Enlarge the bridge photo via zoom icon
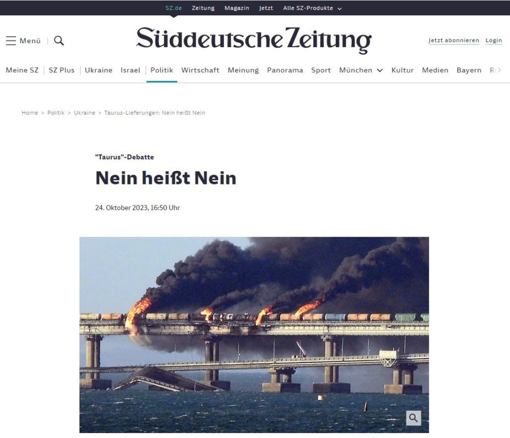This screenshot has width=510, height=438. coord(414,418)
